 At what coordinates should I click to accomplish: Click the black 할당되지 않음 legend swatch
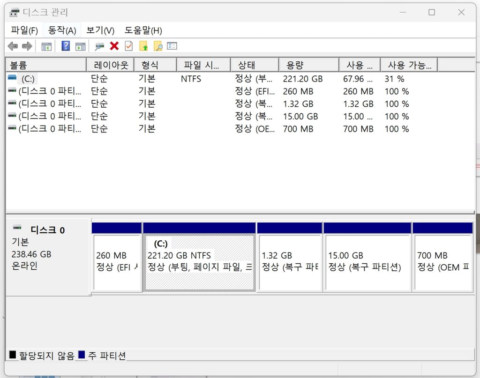(x=13, y=355)
